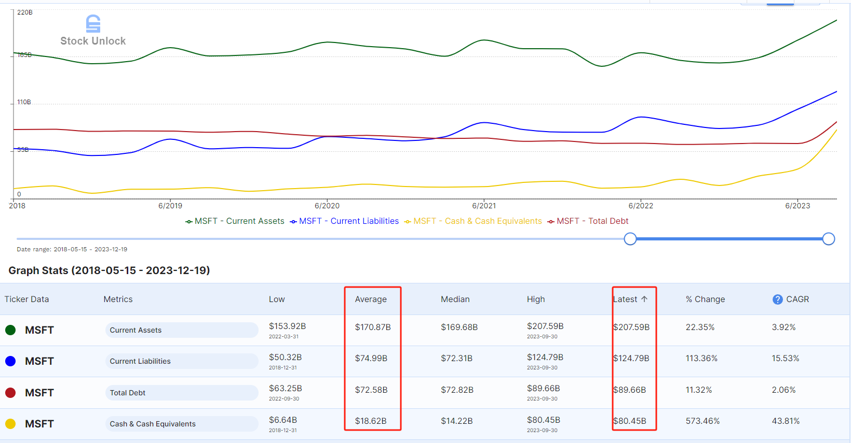Click the Total Debt metric pill

(182, 393)
